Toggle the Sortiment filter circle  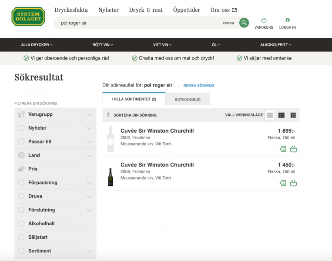point(21,251)
